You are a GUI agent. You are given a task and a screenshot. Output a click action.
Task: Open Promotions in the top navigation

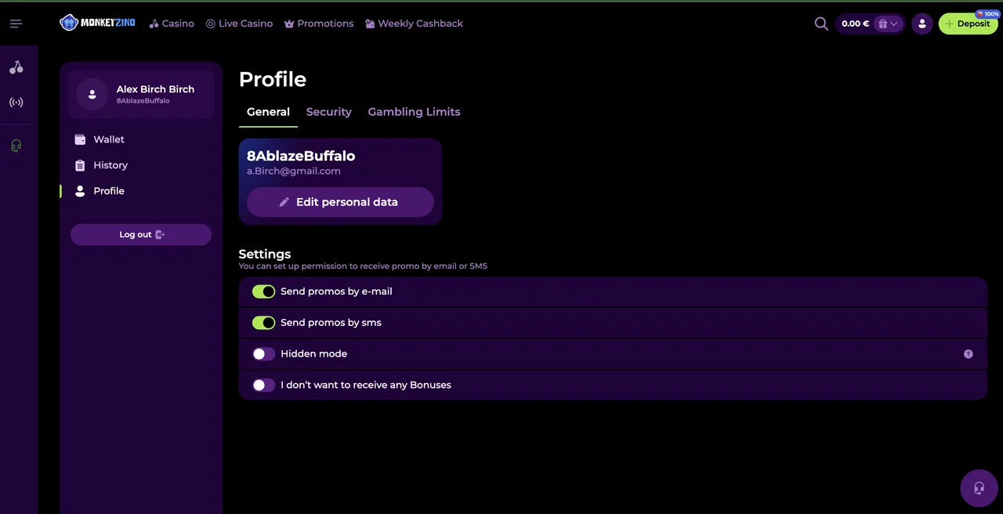click(318, 24)
